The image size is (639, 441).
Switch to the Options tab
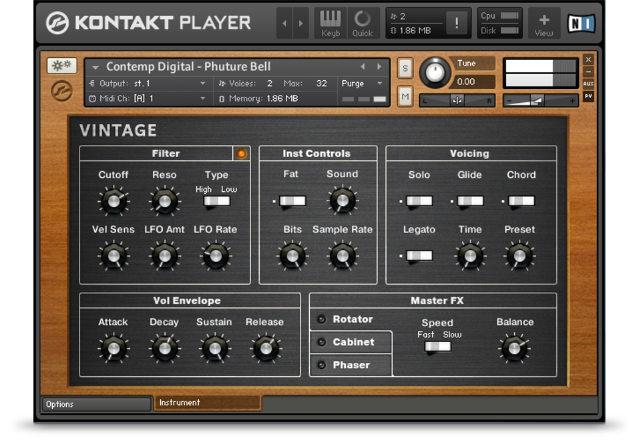(96, 404)
